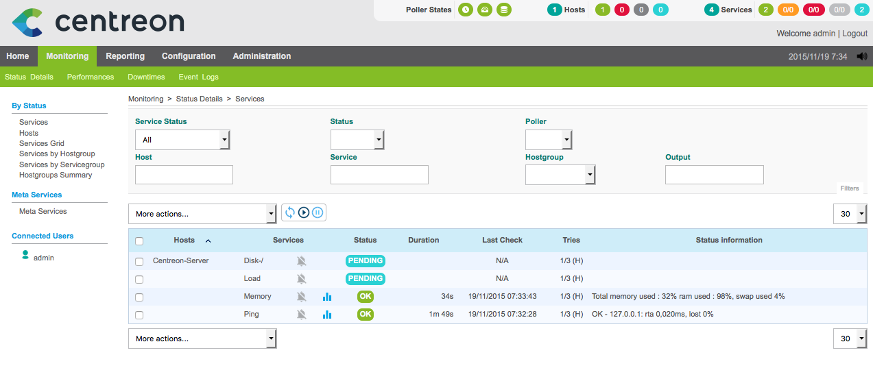Screen dimensions: 873x368
Task: Open the top More actions dropdown
Action: coord(202,214)
